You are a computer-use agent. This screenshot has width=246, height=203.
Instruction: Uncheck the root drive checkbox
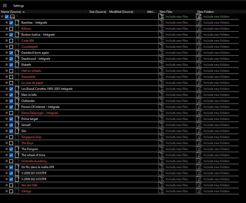[7, 16]
